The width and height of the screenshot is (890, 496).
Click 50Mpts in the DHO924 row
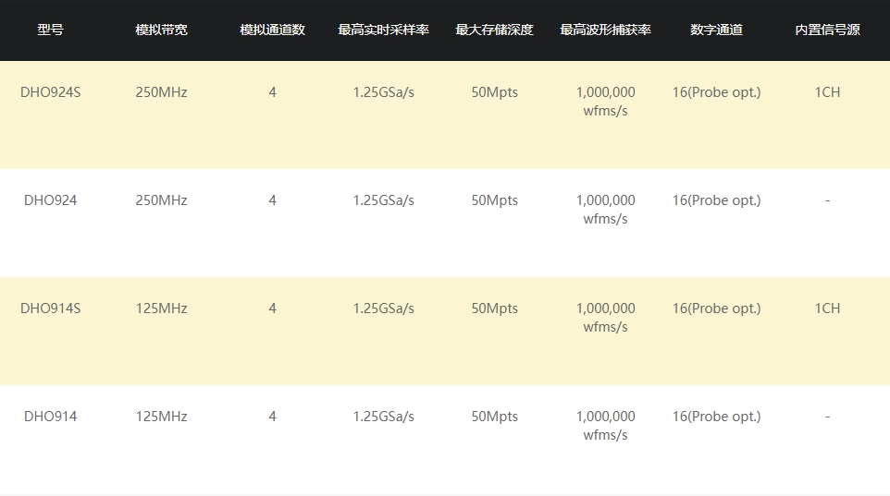point(494,200)
